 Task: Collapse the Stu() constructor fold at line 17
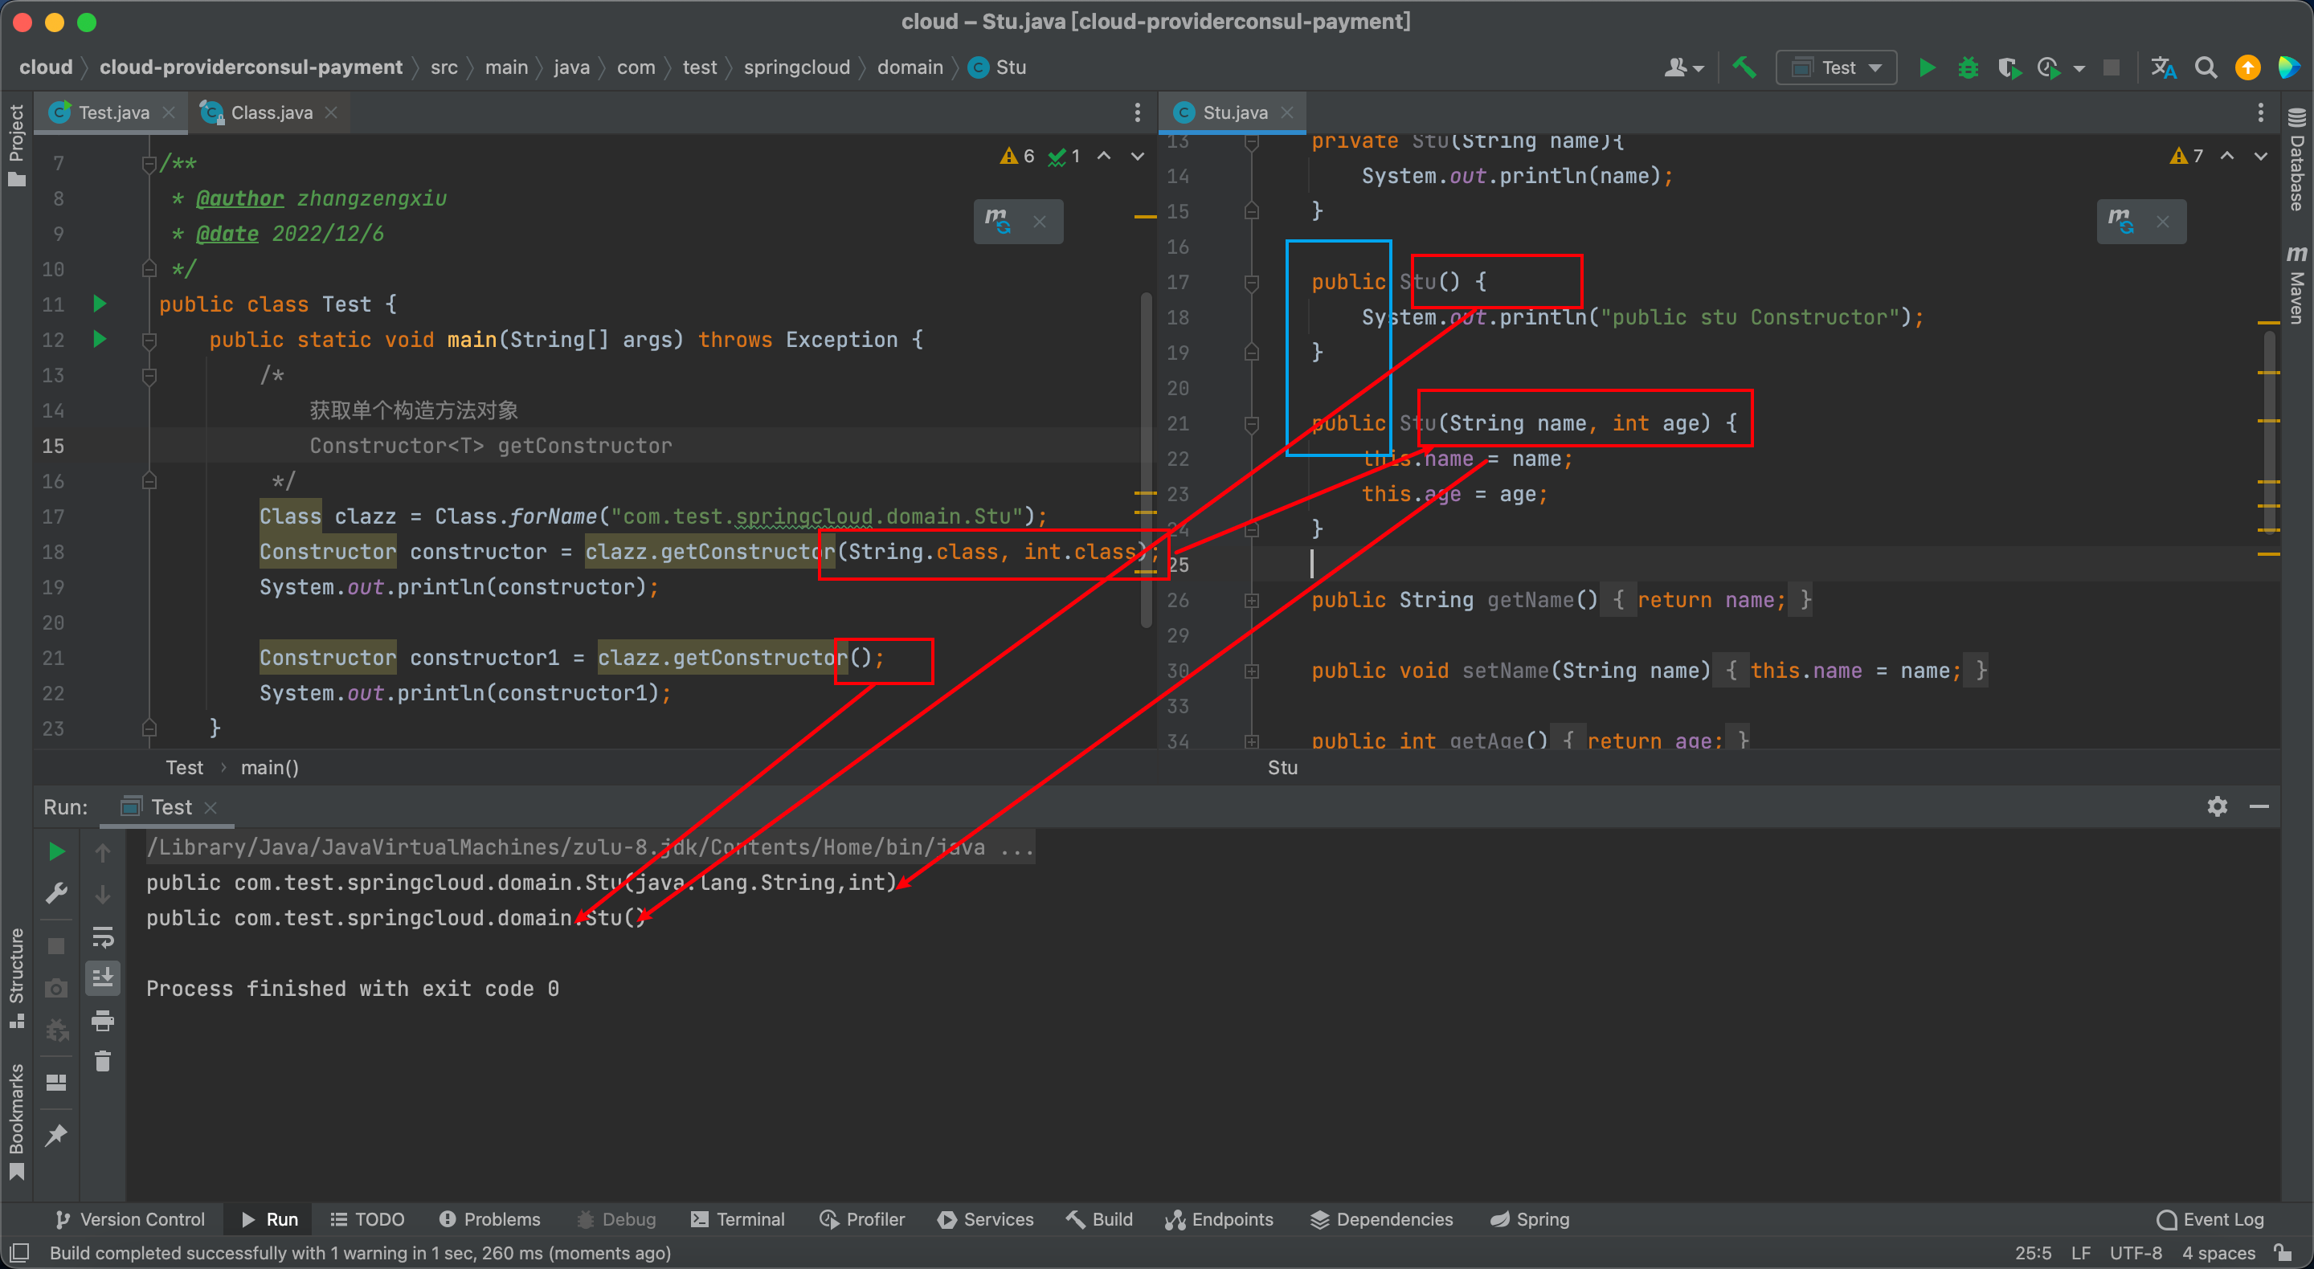(1251, 283)
